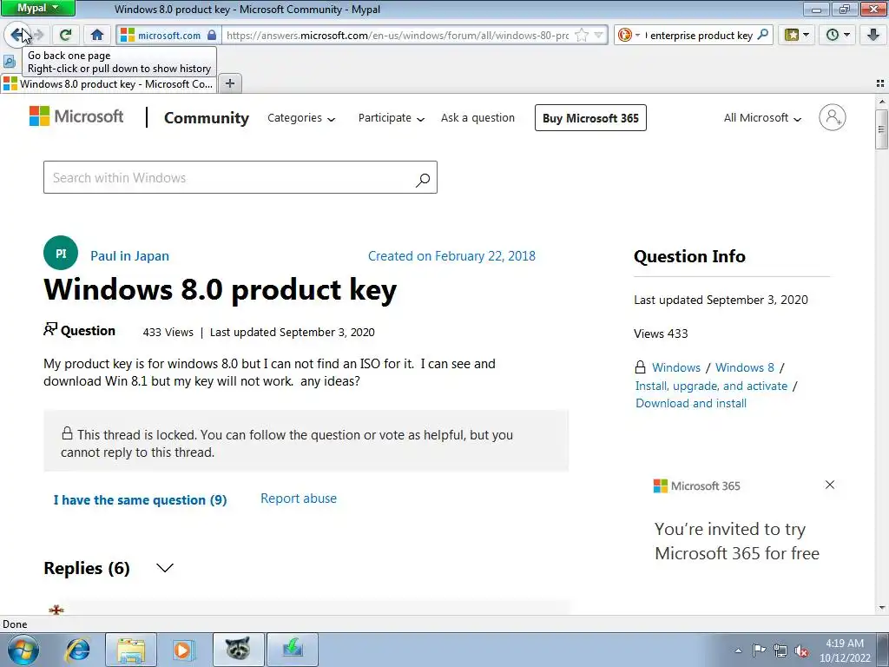Click Buy Microsoft 365 button

point(590,118)
